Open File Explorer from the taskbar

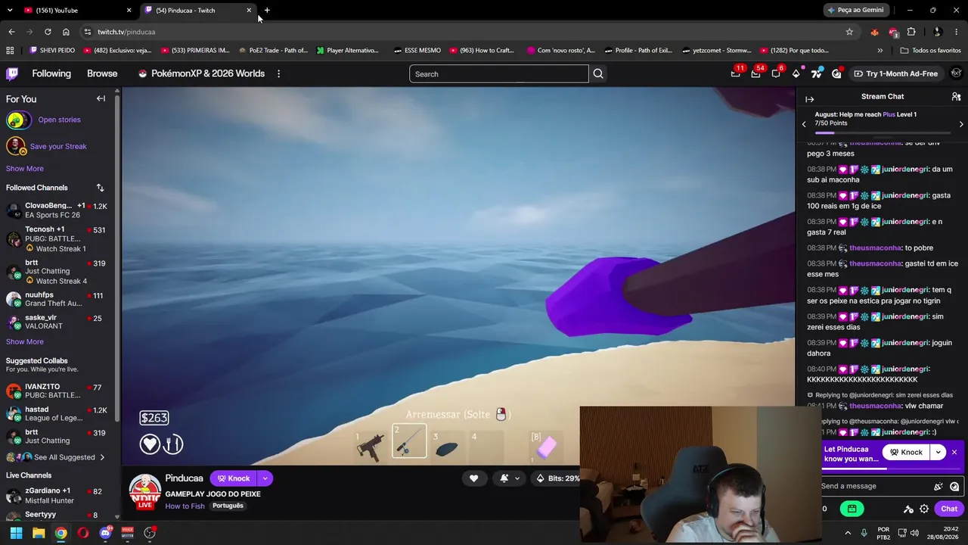click(39, 533)
